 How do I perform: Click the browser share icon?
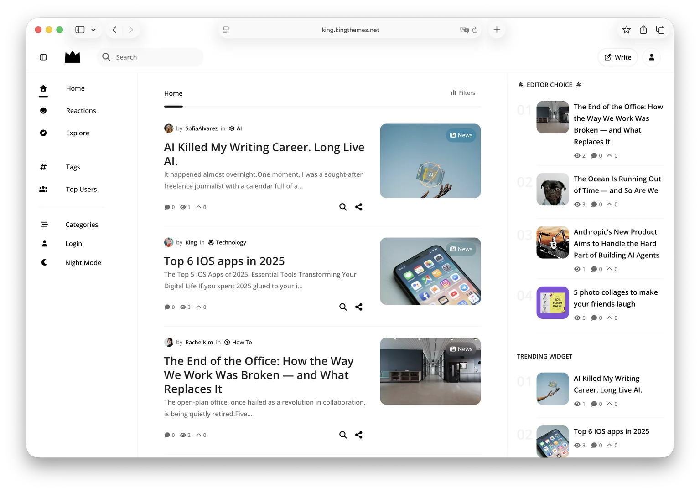643,30
